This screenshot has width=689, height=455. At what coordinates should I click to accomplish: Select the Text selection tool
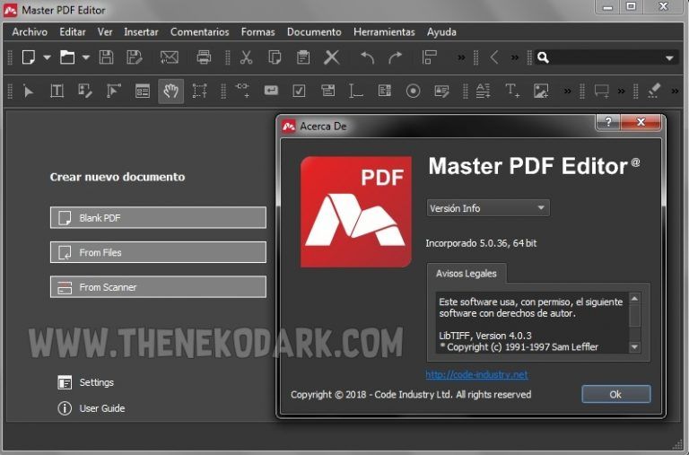pos(57,91)
